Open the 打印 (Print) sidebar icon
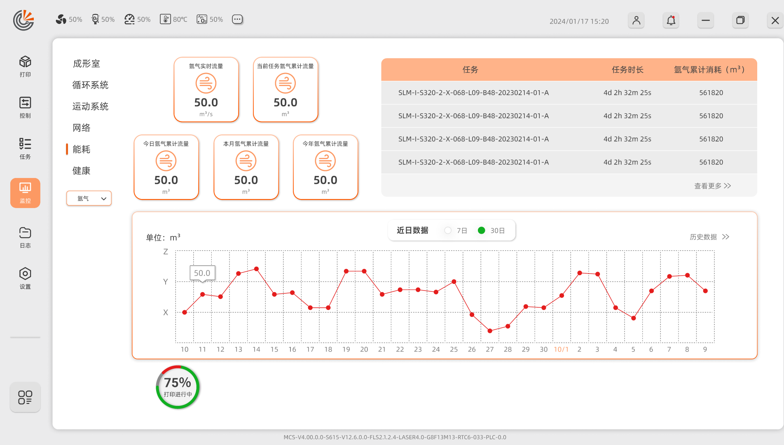The width and height of the screenshot is (784, 445). coord(25,66)
